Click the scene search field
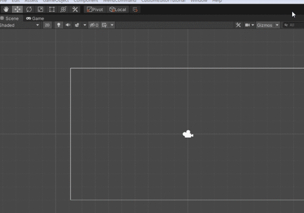Viewport: 304px width, 213px height. click(293, 25)
